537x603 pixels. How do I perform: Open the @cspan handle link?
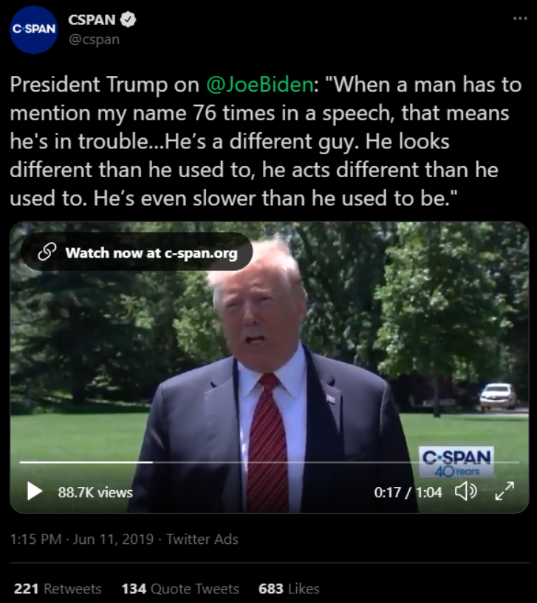(94, 39)
